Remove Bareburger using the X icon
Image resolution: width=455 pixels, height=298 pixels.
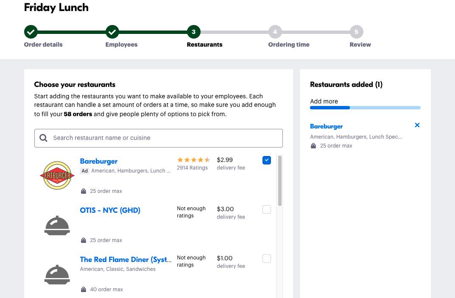point(417,125)
